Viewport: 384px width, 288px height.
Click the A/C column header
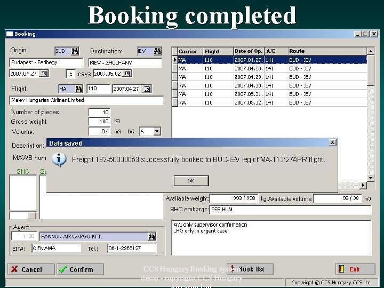[x=276, y=51]
